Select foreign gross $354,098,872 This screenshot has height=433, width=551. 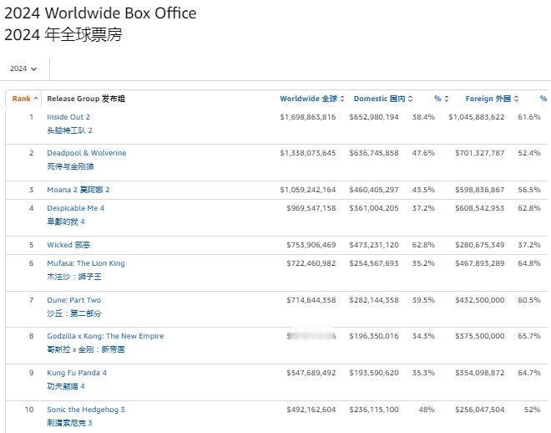click(480, 373)
